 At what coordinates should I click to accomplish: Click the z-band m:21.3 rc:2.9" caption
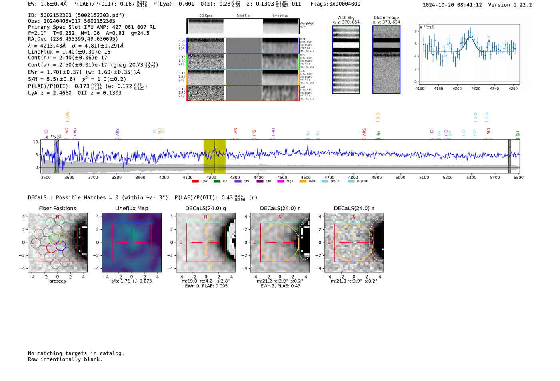(x=354, y=281)
